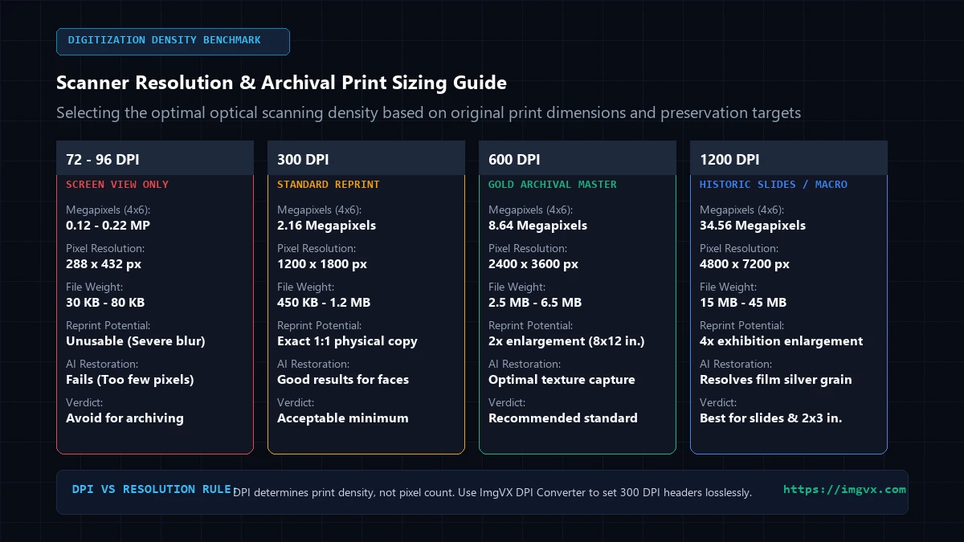Open the https://imgvx.com link
The height and width of the screenshot is (542, 964).
(844, 490)
